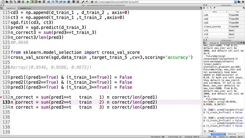Click the Encoding UTF-8 status bar entry
Screen dimensions: 245x138
[192, 137]
